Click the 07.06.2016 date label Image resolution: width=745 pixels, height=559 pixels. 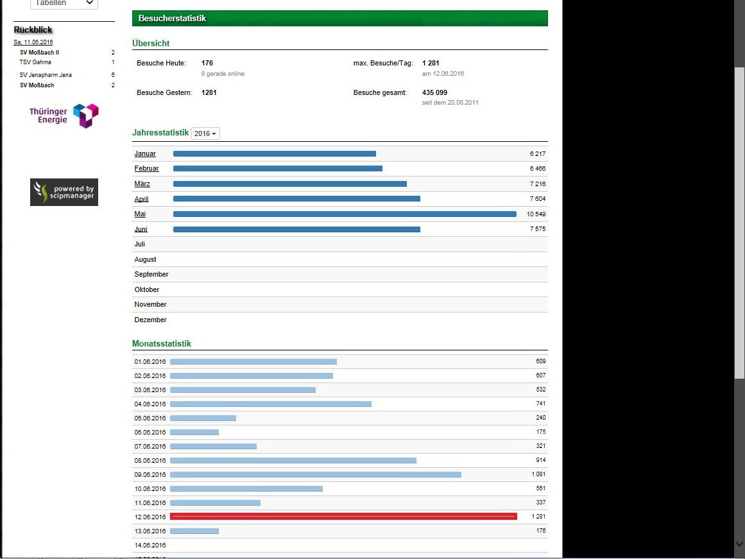click(150, 446)
